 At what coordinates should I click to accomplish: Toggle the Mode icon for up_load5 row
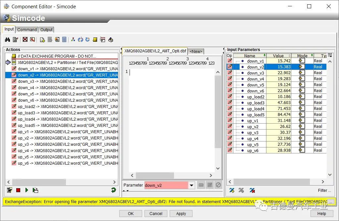coord(302,115)
